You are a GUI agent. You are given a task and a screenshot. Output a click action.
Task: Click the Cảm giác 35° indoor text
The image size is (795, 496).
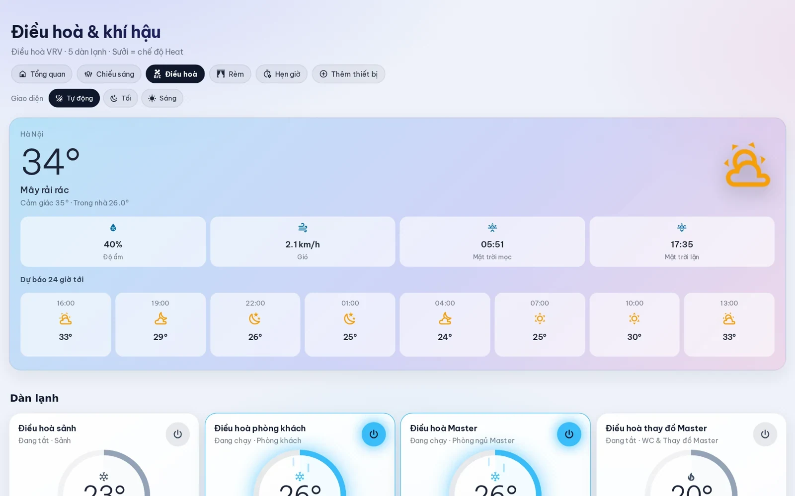(75, 203)
